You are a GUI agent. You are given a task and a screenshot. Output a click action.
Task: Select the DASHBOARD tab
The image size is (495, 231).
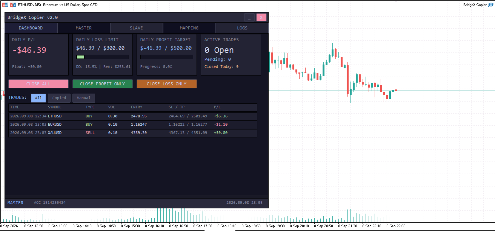pos(31,28)
